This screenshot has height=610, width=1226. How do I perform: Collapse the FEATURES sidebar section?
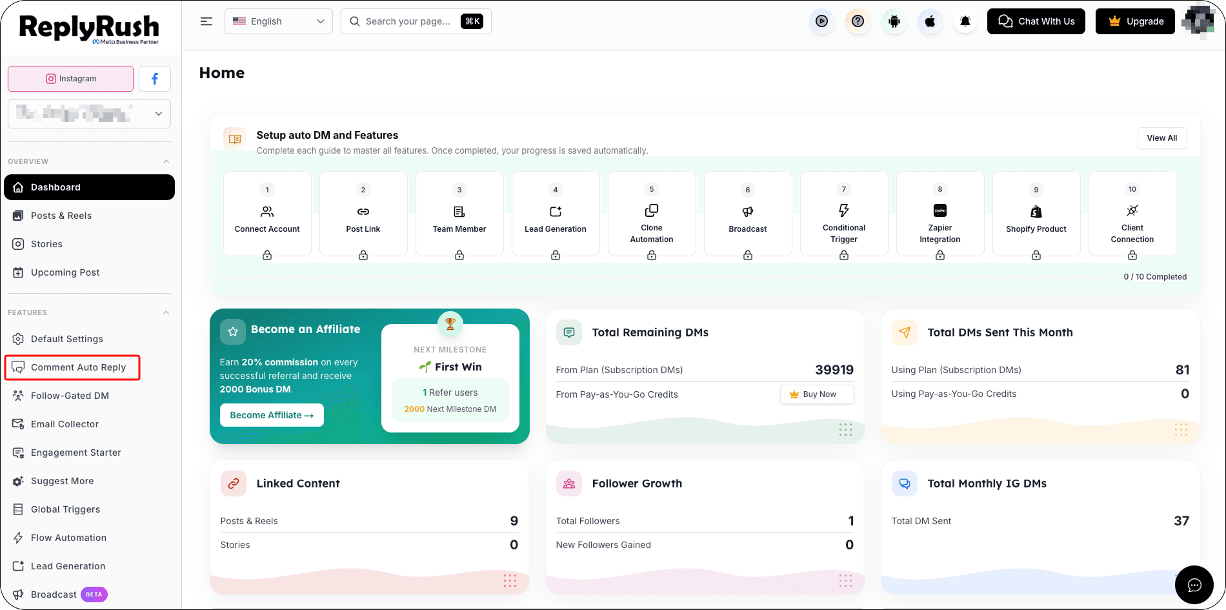tap(166, 312)
